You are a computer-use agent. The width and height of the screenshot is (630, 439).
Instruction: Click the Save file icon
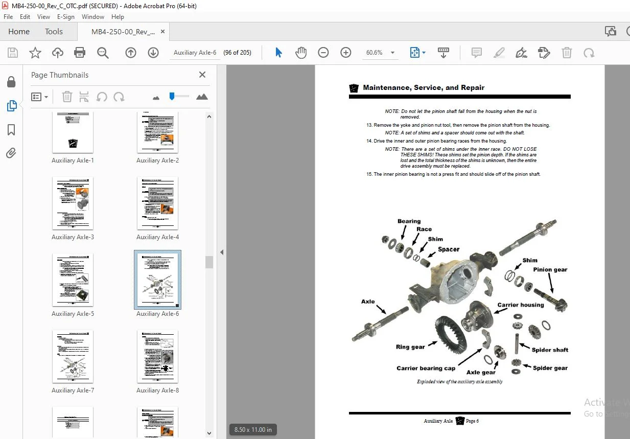tap(13, 53)
